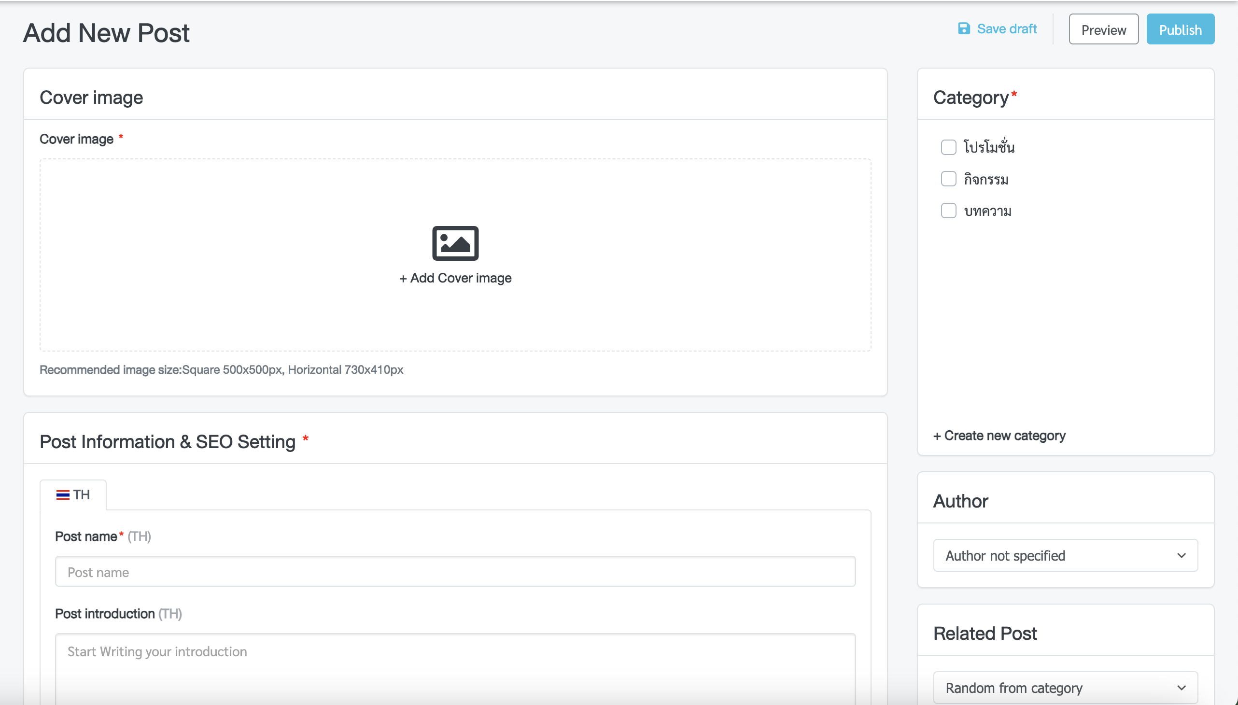Click the dashed cover image upload area
The width and height of the screenshot is (1238, 705).
(x=455, y=254)
